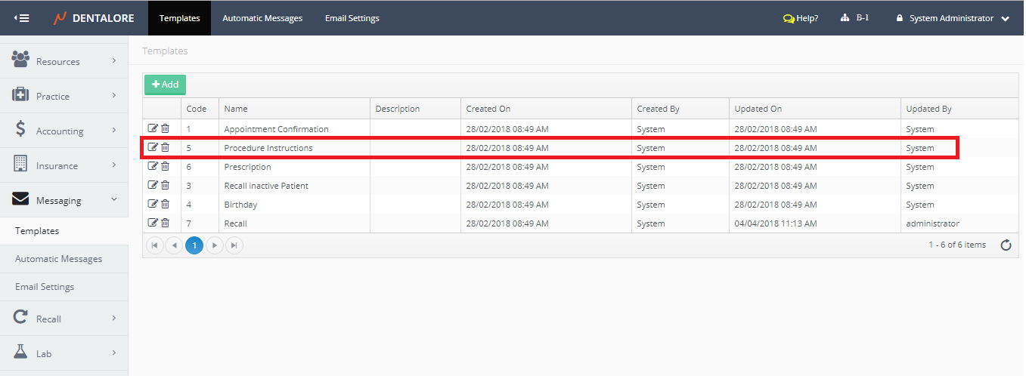Expand the Resources sidebar section
Screen dimensions: 1026x376
(64, 61)
